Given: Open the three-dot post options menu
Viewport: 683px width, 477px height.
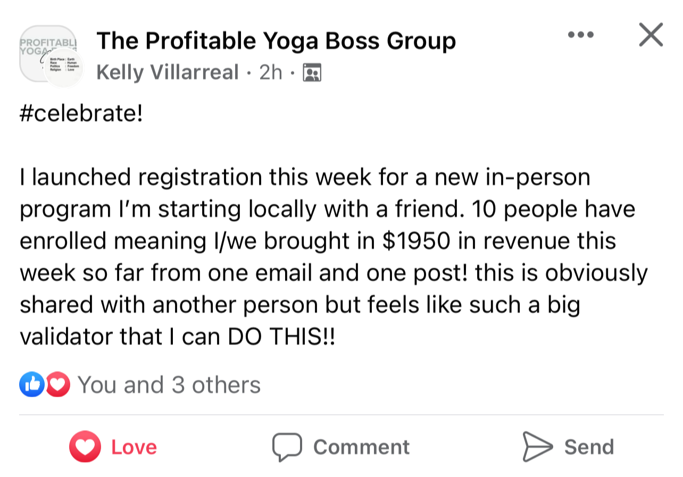Looking at the screenshot, I should click(x=580, y=36).
